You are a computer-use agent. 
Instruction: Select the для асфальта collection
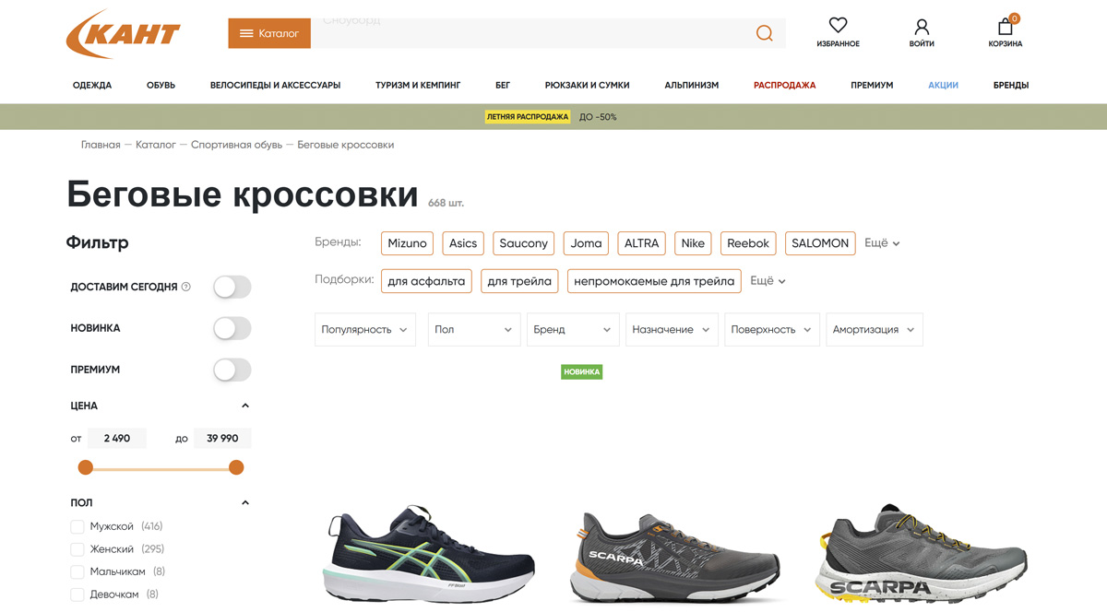point(426,281)
